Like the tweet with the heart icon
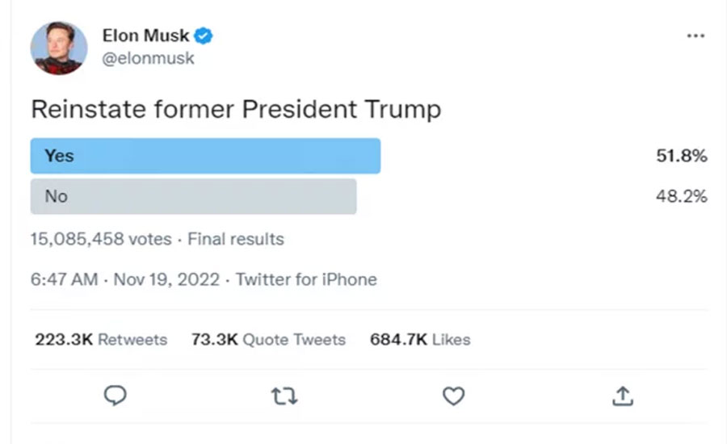This screenshot has height=444, width=727. click(454, 396)
